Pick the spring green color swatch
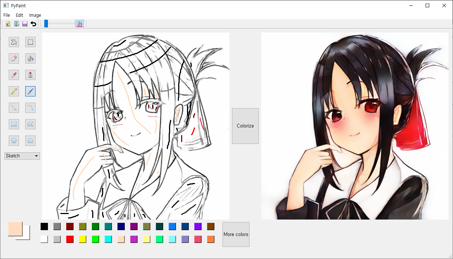This screenshot has height=259, width=453. [x=160, y=239]
